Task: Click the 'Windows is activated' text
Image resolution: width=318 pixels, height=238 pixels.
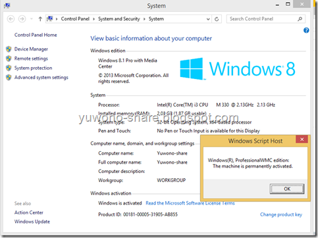Action: 120,203
